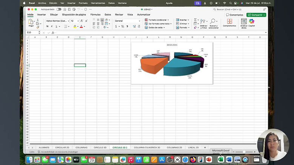Click the 3D pie chart thumbnail
Viewport: 294px width, 165px height.
(x=172, y=63)
